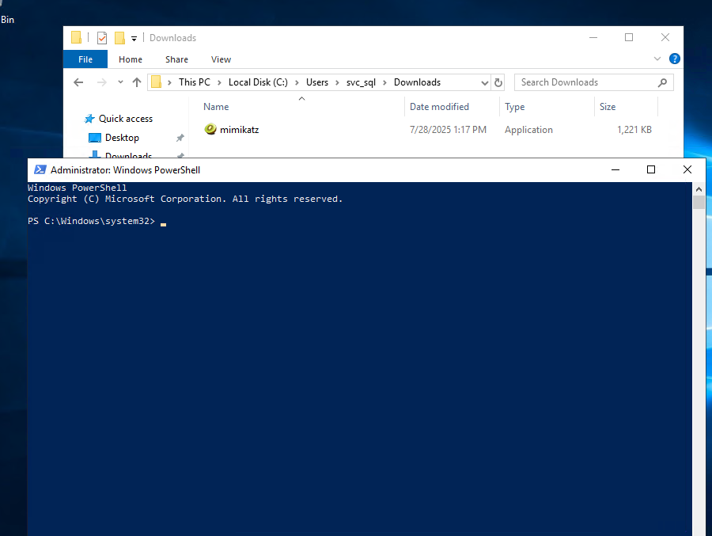Maximize the Downloads Explorer window
Screen dimensions: 712x536
pos(629,37)
